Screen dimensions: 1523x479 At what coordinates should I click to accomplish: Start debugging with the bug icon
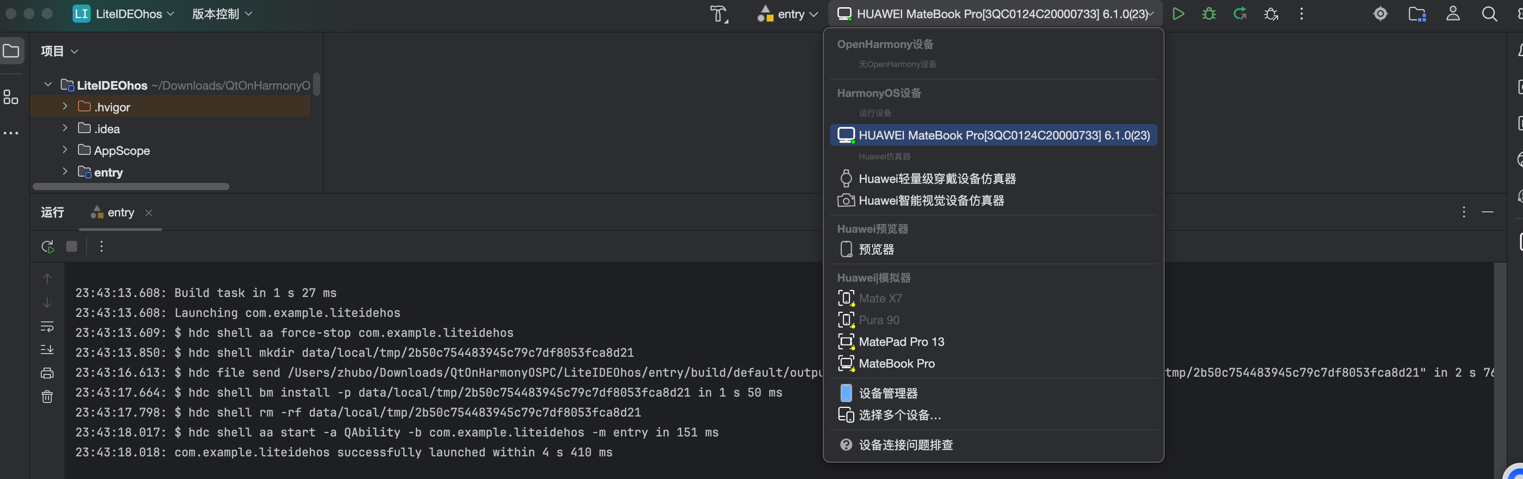pos(1209,14)
